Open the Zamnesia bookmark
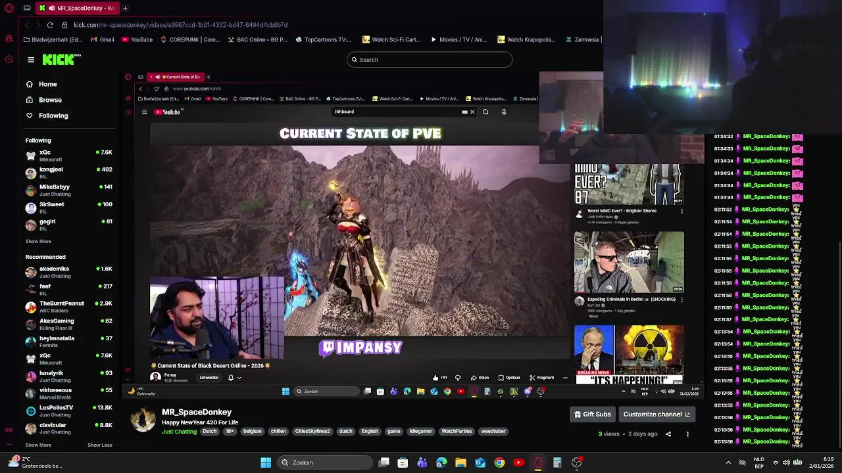The image size is (842, 473). tap(582, 39)
